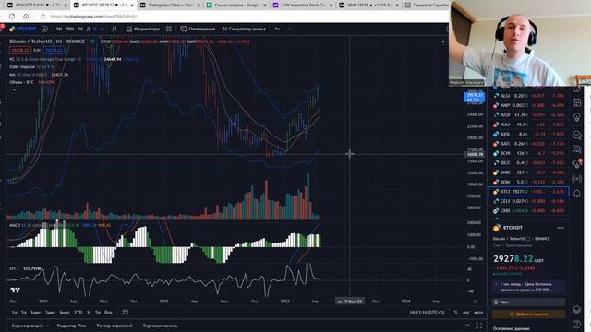
Task: Open the Скринер акций stock screener tab
Action: pos(27,326)
